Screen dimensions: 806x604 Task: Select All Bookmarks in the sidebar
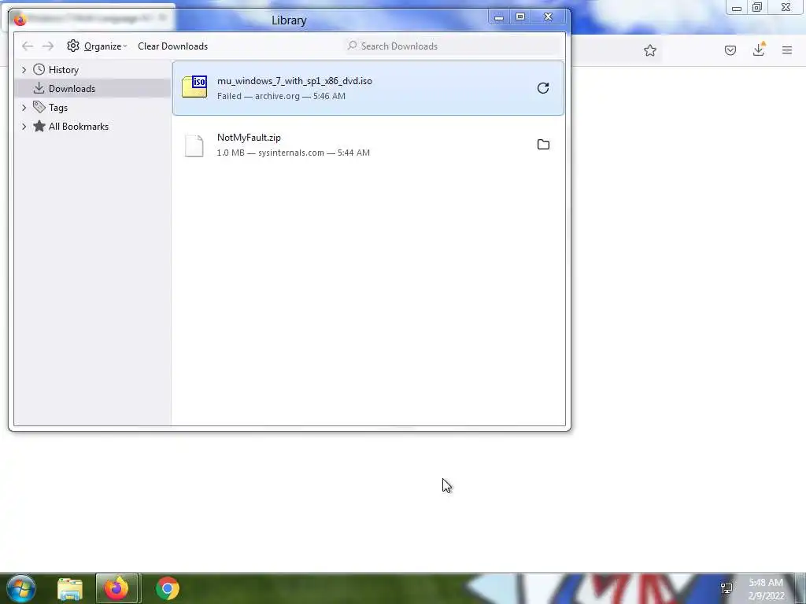tap(78, 127)
